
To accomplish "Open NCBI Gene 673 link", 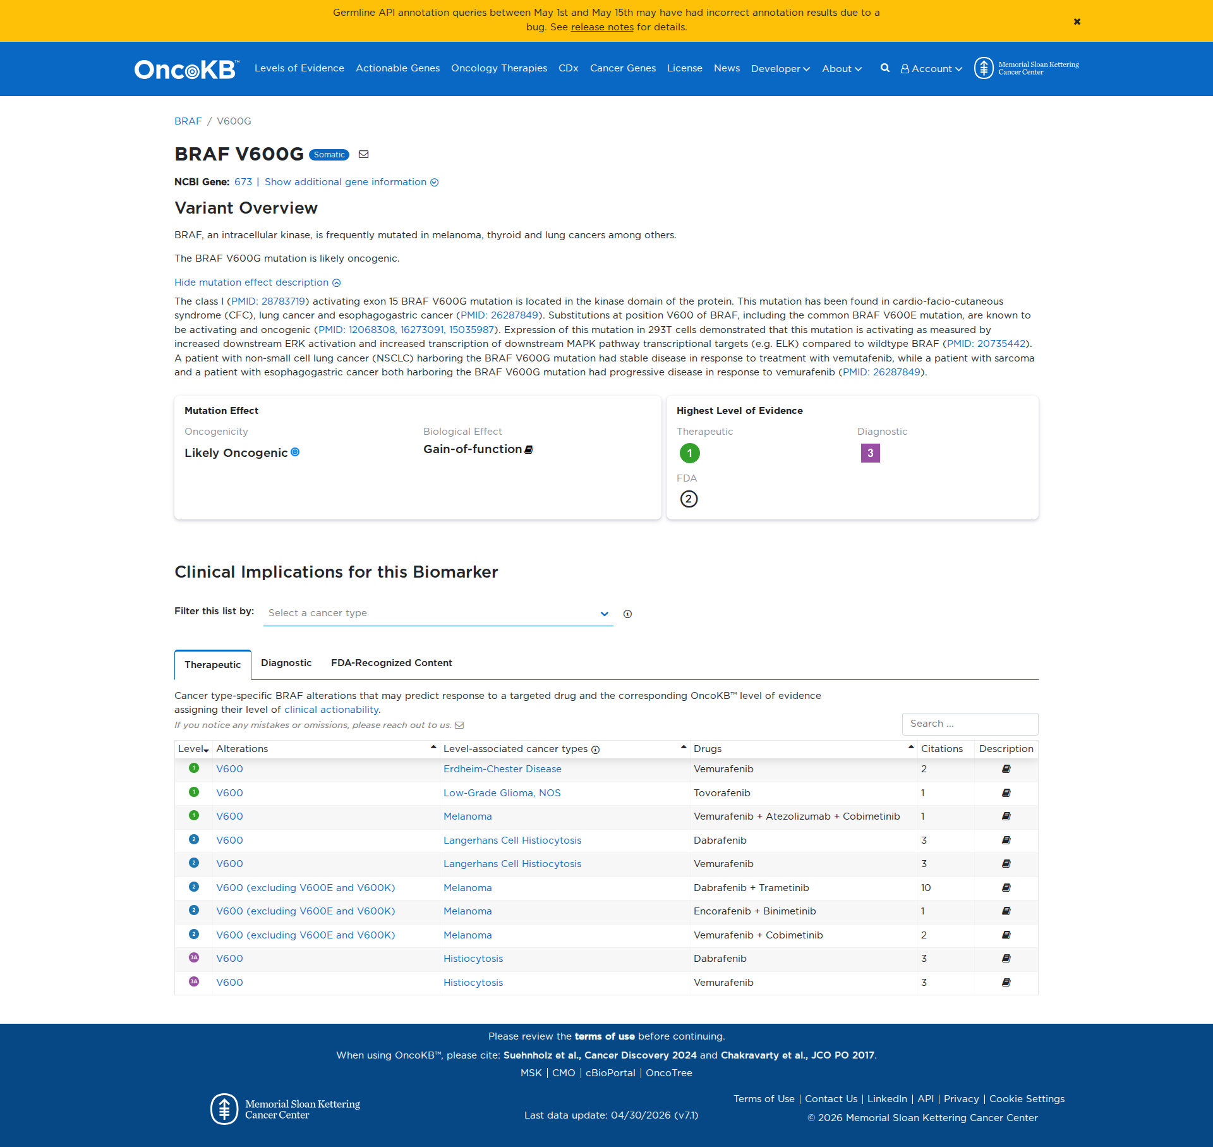I will [x=243, y=182].
